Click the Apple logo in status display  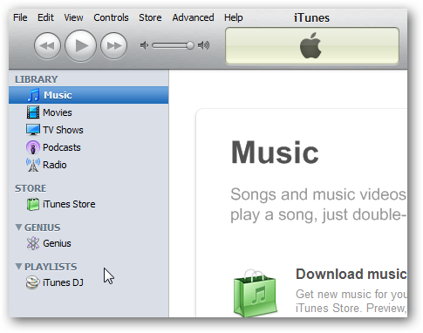(x=310, y=45)
